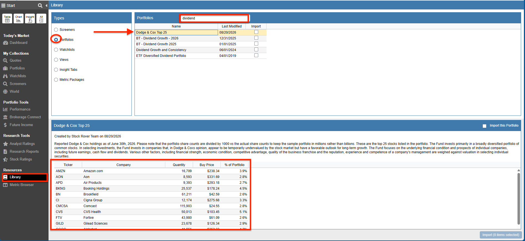
Task: Switch to Table view icon
Action: click(x=7, y=19)
